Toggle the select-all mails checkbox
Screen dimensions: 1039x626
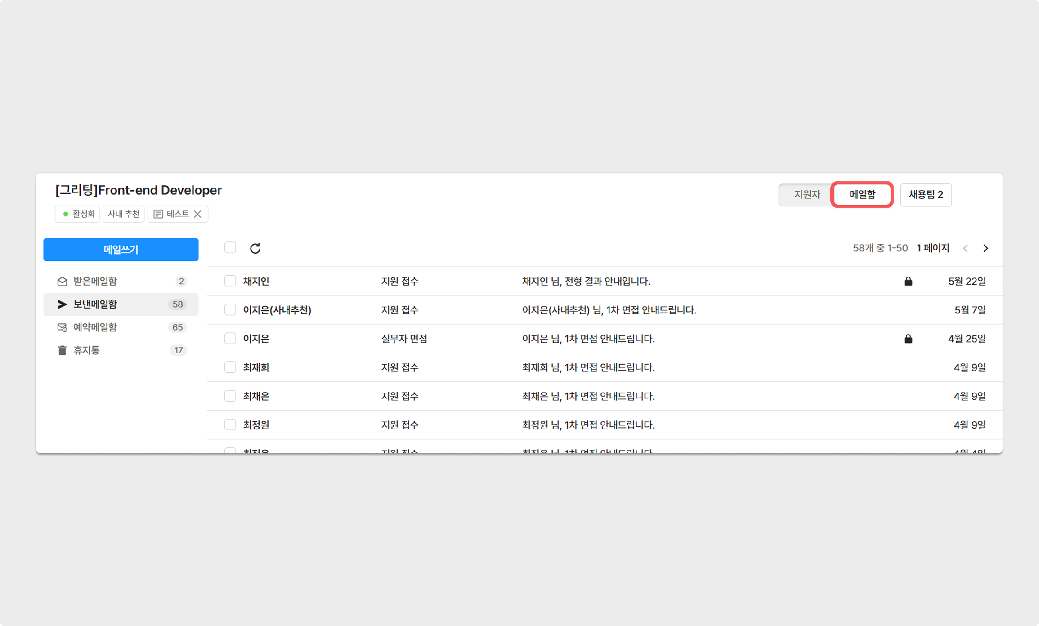point(230,248)
